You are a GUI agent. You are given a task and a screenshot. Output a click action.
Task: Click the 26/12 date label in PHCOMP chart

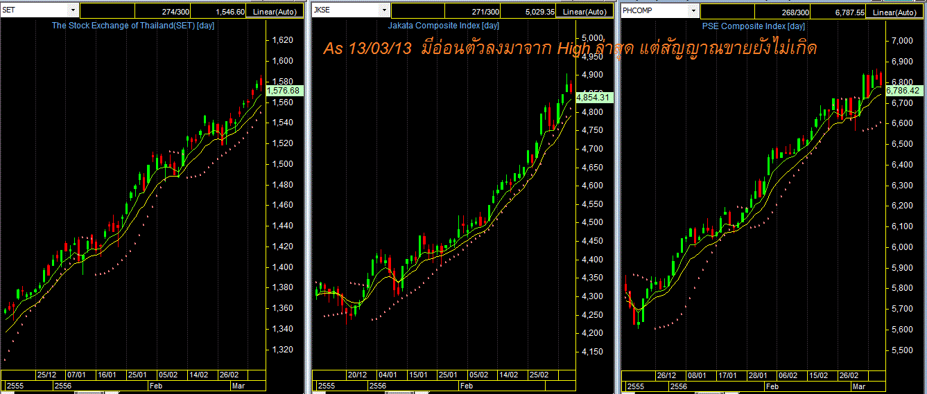(x=666, y=375)
